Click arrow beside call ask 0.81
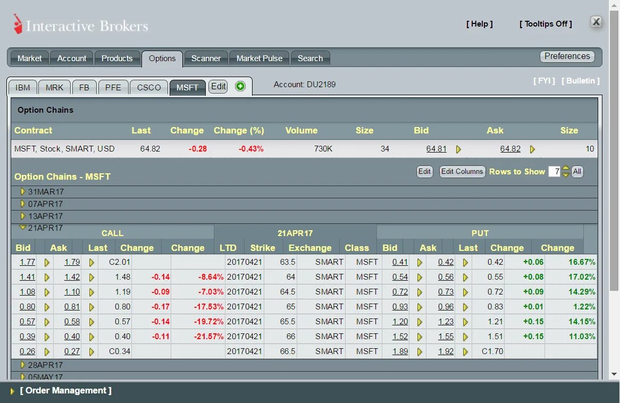Viewport: 620px width, 403px height. point(92,307)
